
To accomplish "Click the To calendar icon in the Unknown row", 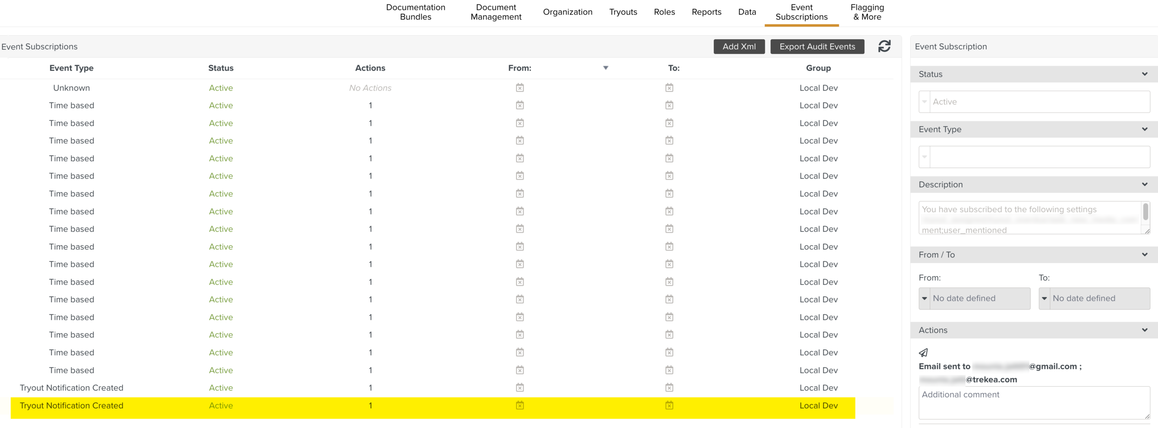I will click(x=669, y=88).
